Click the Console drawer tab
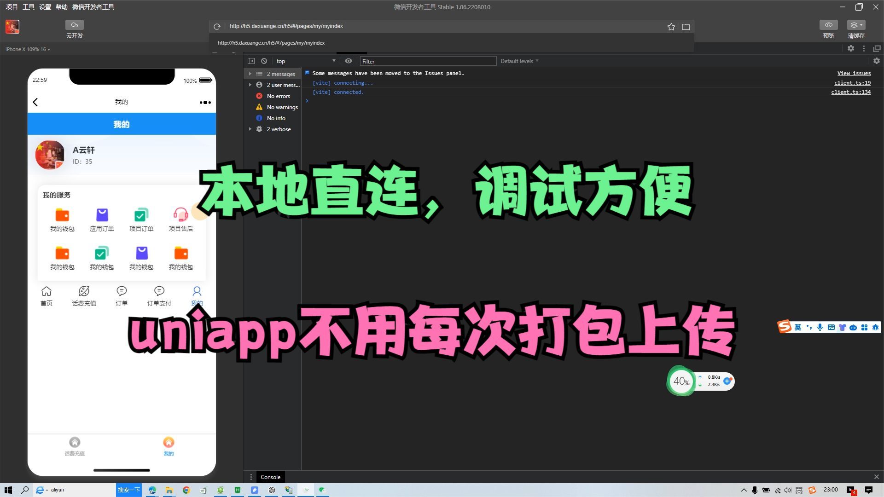This screenshot has width=884, height=497. [270, 477]
